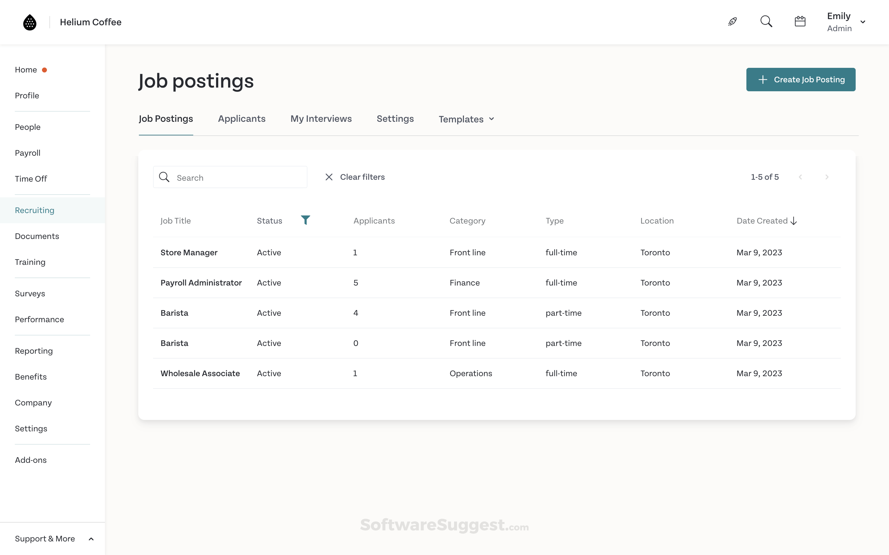Viewport: 889px width, 555px height.
Task: Switch to the Applicants tab
Action: (x=241, y=119)
